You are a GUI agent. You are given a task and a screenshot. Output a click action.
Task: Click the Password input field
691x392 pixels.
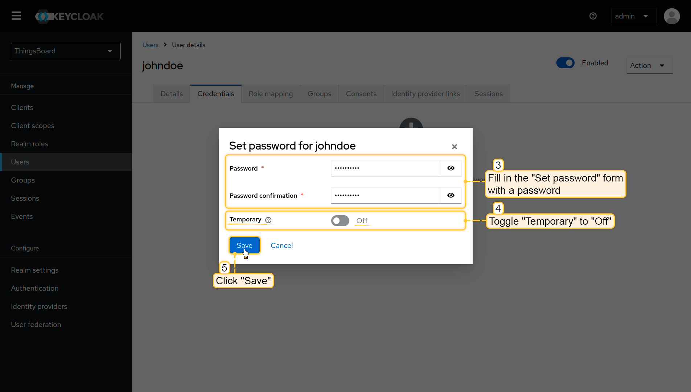coord(385,168)
